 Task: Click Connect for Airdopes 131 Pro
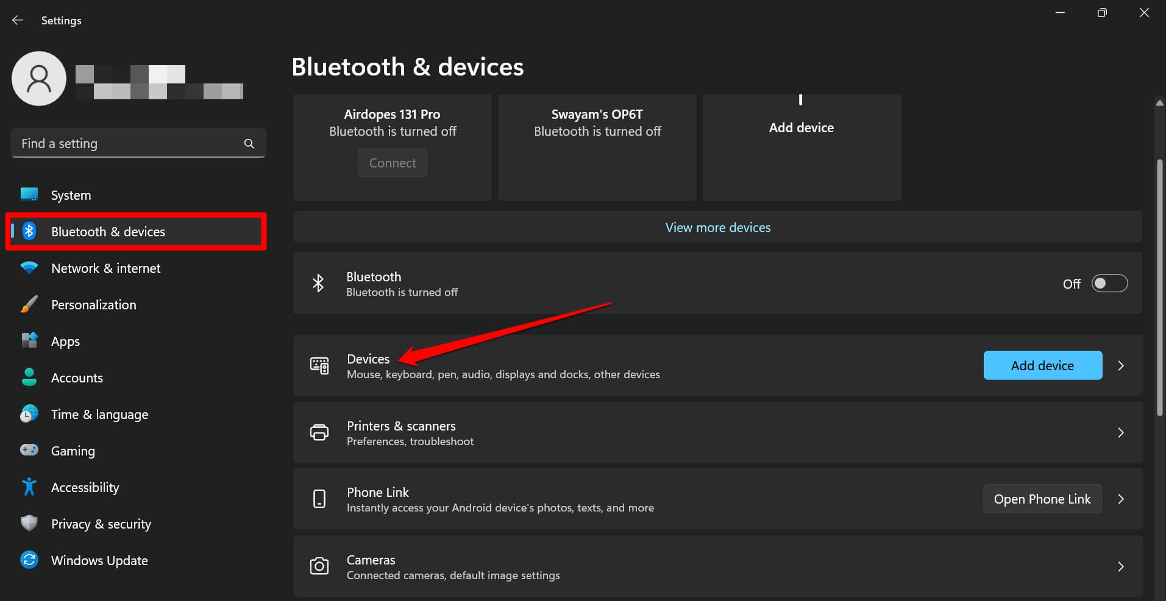[393, 163]
